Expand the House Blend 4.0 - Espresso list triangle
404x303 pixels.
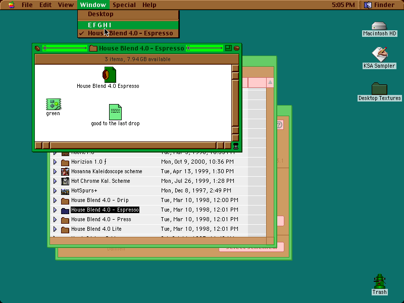click(x=55, y=210)
